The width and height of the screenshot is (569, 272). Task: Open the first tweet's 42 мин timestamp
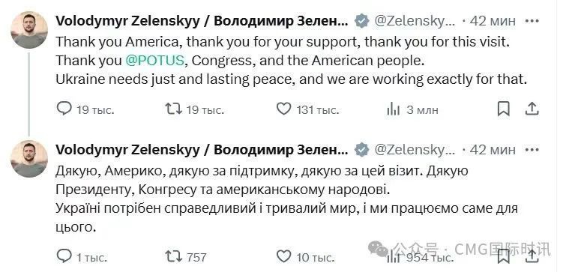coord(493,21)
